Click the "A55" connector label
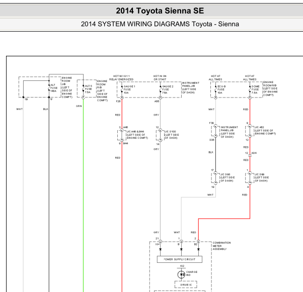The image size is (303, 292). [157, 102]
